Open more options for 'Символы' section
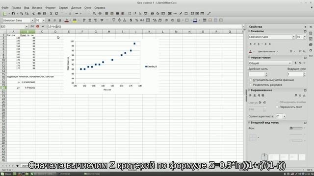 point(305,31)
